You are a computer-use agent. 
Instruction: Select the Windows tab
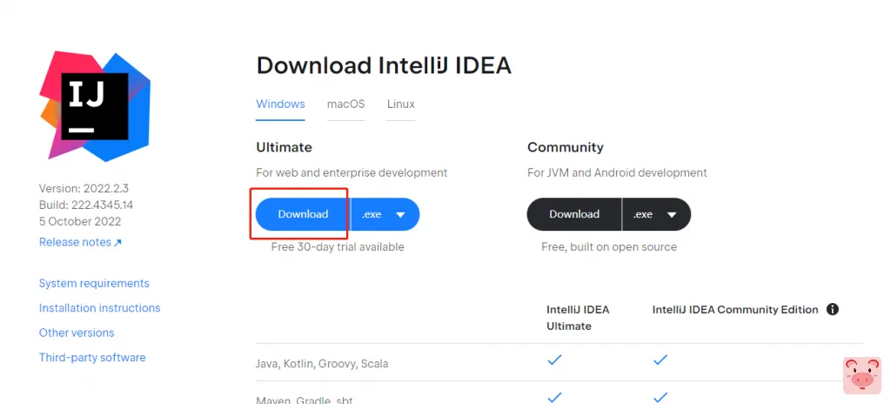(x=280, y=104)
